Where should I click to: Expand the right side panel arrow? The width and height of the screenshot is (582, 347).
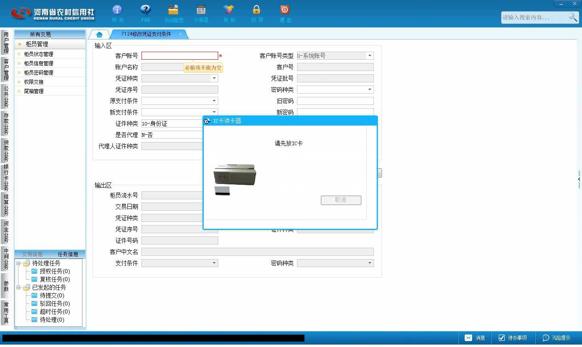pyautogui.click(x=579, y=179)
